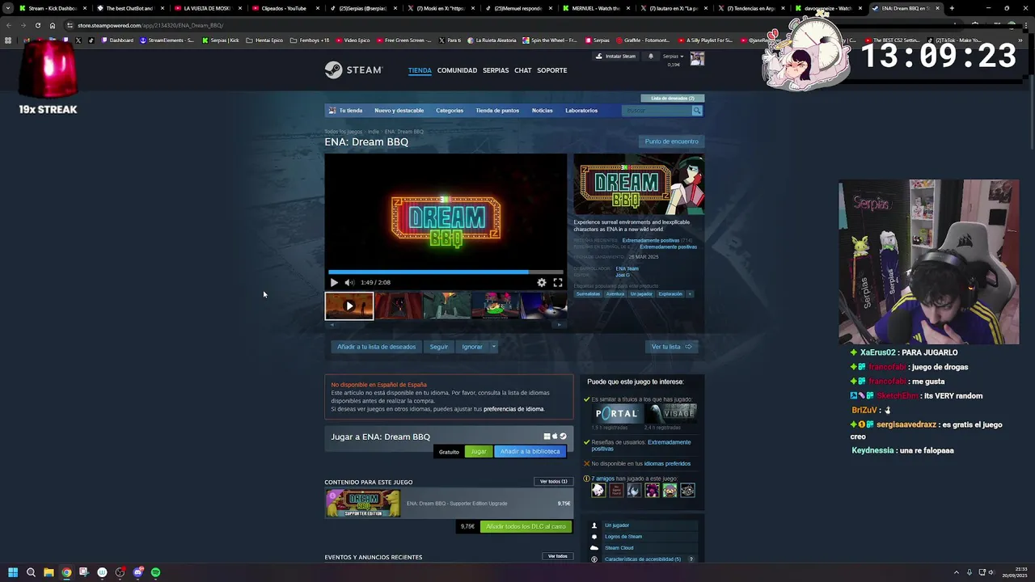
Task: Click the Steam search magnifier icon
Action: (x=697, y=111)
